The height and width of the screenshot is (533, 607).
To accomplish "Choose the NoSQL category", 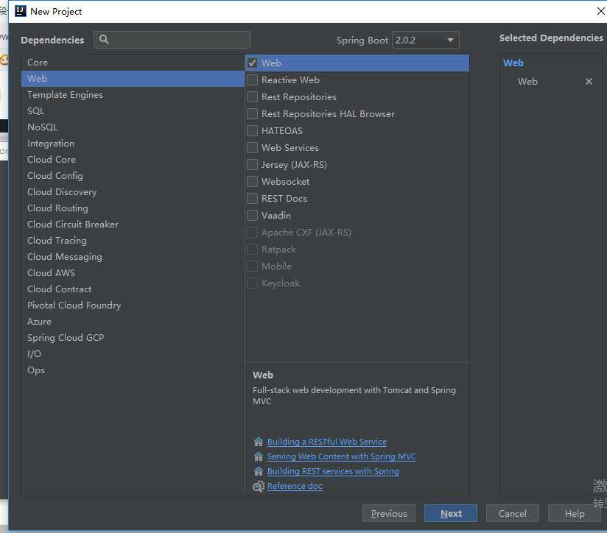I will 133,127.
